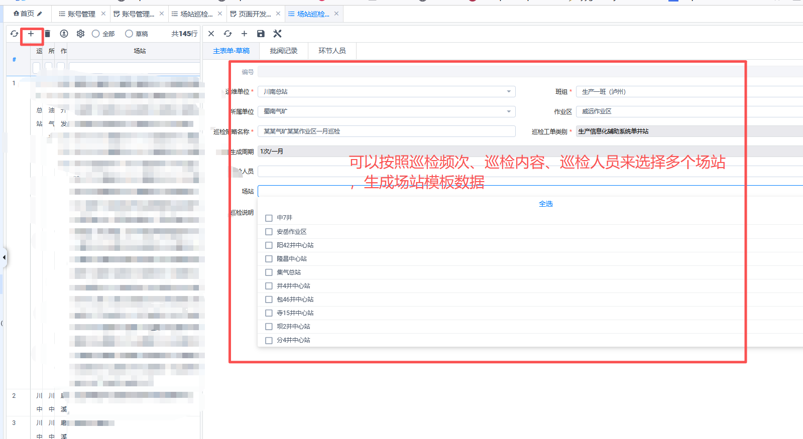This screenshot has width=803, height=439.
Task: Check the 中7井 station checkbox
Action: click(x=269, y=218)
